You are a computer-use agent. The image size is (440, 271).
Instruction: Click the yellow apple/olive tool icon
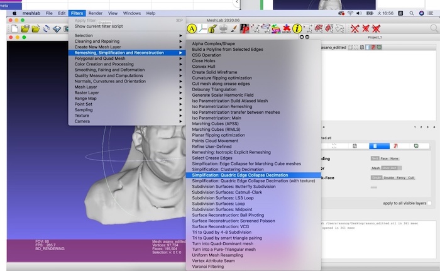click(x=212, y=29)
